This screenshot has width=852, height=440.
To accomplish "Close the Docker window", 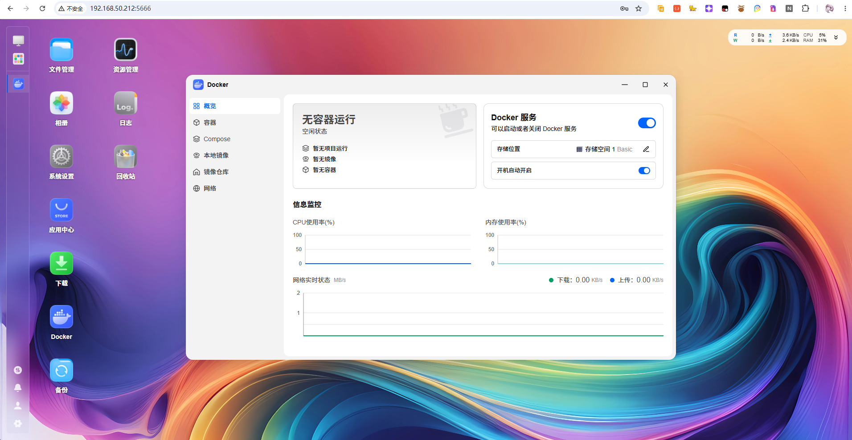I will 666,85.
